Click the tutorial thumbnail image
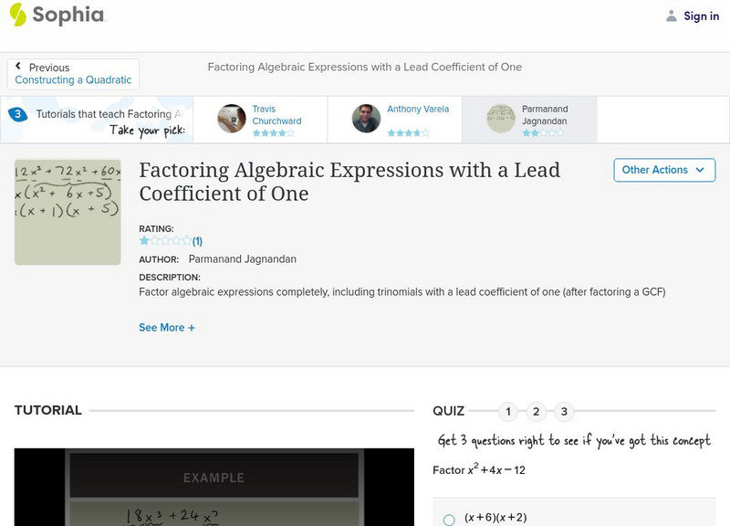Viewport: 730px width, 526px height. 68,213
